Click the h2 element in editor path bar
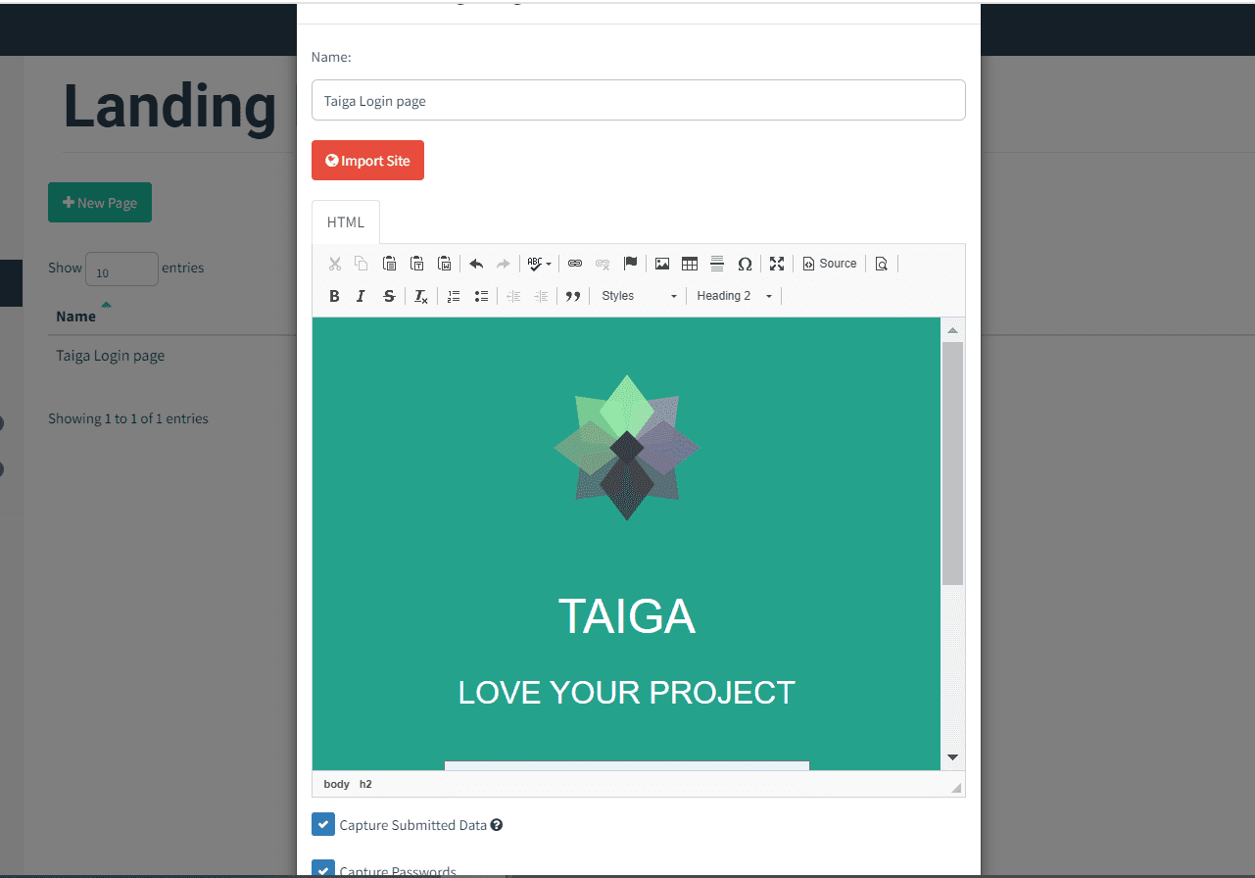The height and width of the screenshot is (878, 1255). [365, 784]
